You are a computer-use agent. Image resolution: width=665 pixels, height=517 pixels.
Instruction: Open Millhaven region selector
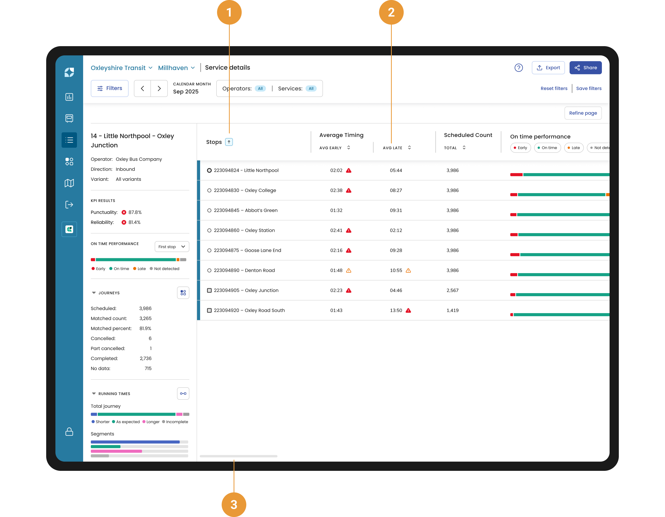pos(176,68)
